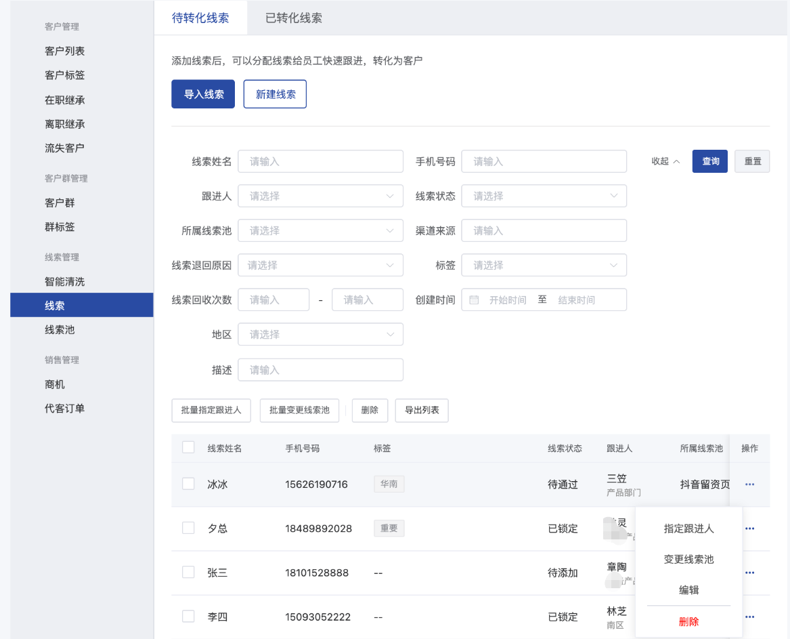Check the checkbox for 李四 row
The width and height of the screenshot is (790, 639).
[188, 617]
